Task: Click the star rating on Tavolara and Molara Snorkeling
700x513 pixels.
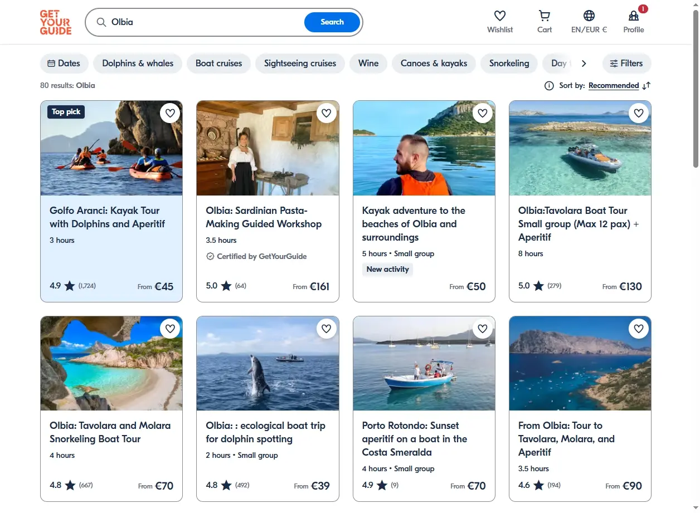Action: pyautogui.click(x=70, y=485)
